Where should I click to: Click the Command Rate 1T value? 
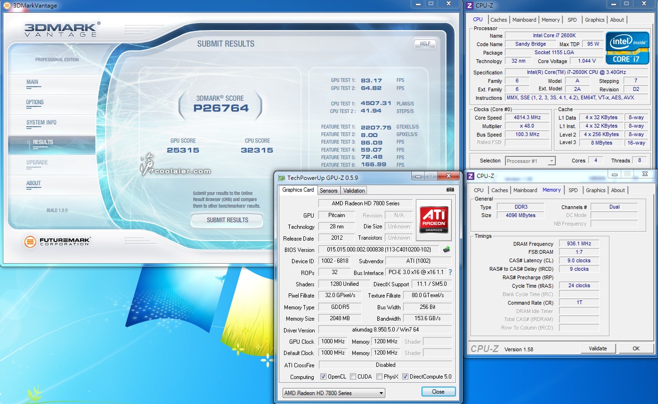pos(579,302)
